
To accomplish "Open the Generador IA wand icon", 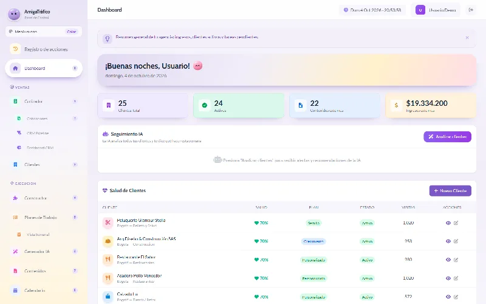I will point(15,252).
